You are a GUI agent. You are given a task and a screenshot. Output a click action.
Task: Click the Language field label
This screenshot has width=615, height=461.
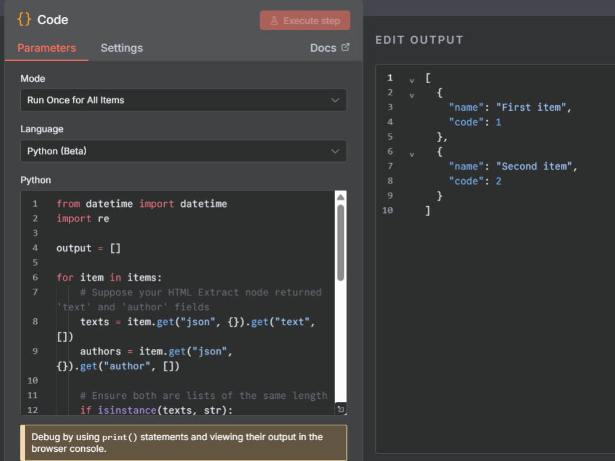click(x=42, y=129)
